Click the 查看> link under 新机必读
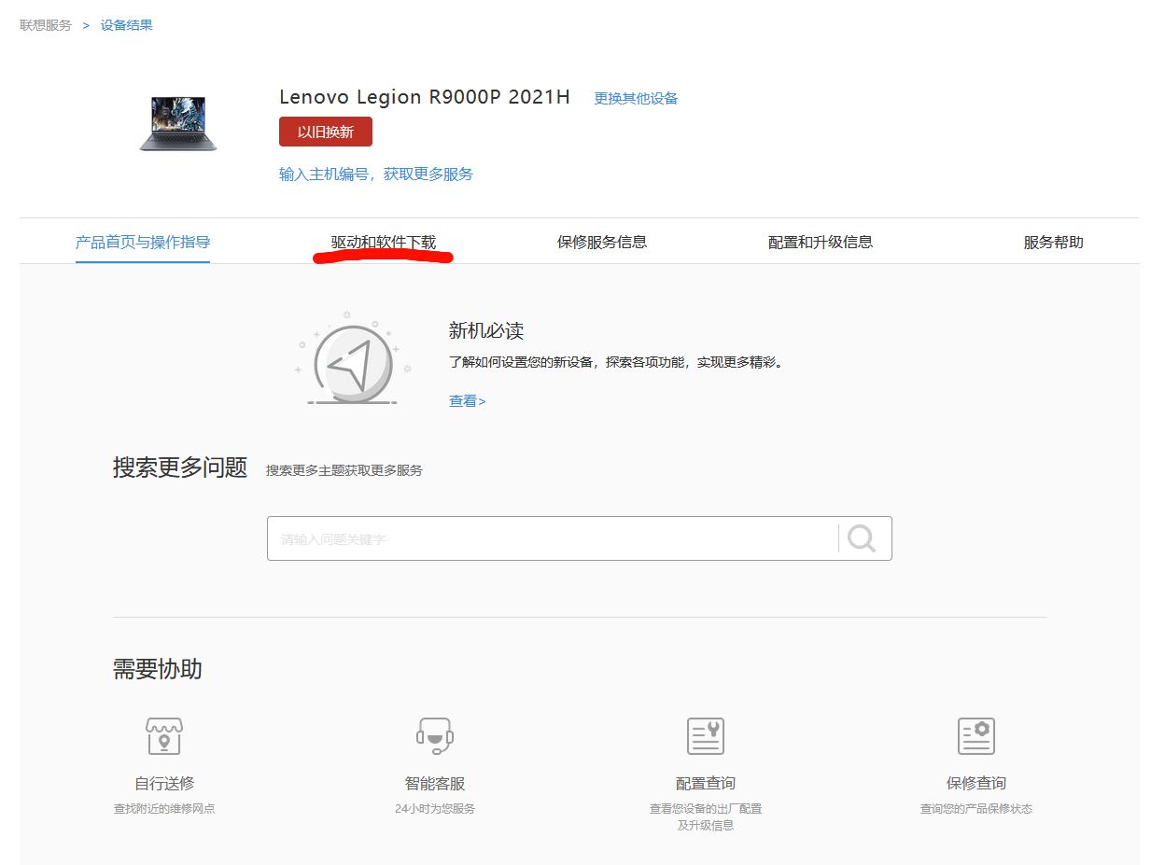1151x865 pixels. (x=468, y=401)
